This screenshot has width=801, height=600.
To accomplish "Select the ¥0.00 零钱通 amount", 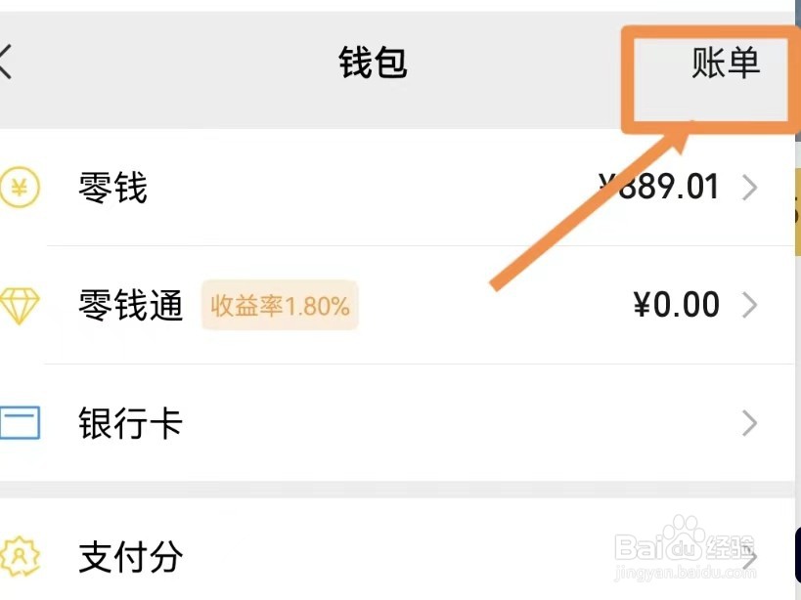I will tap(677, 305).
